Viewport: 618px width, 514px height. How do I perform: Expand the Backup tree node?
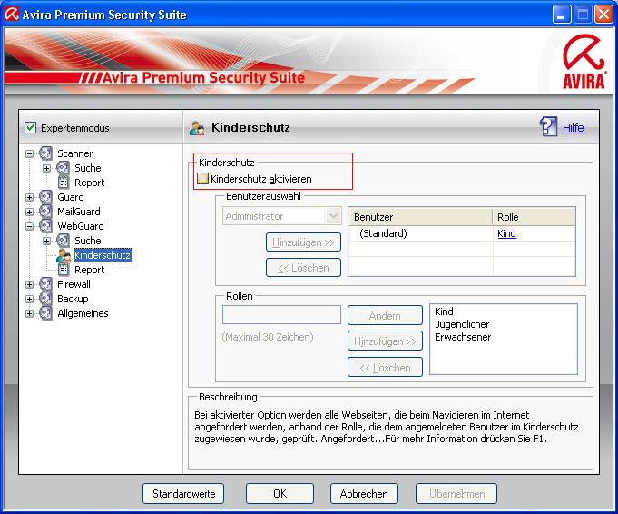click(x=29, y=299)
